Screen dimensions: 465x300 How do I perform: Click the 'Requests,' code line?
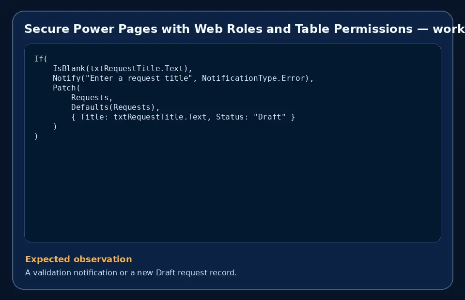[92, 97]
